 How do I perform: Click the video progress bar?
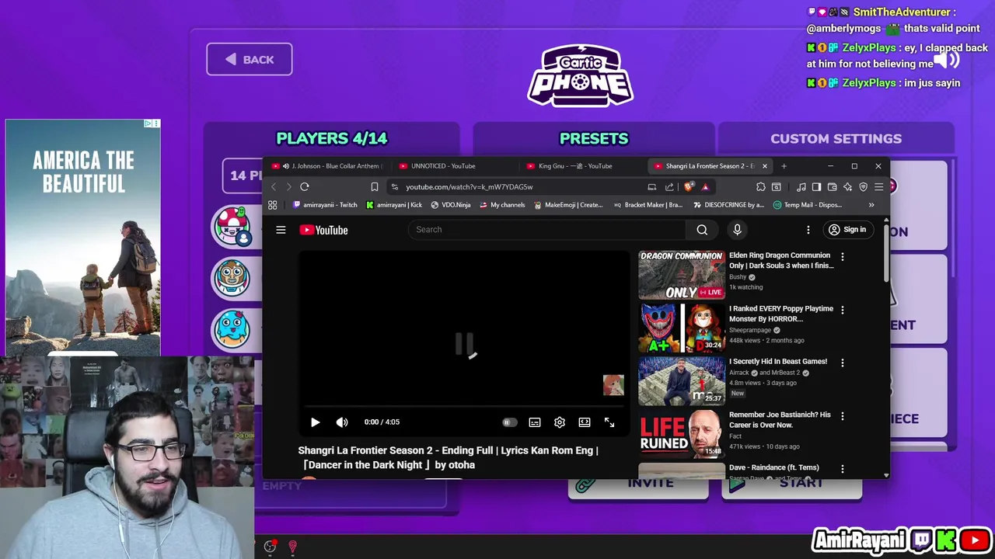(x=463, y=406)
